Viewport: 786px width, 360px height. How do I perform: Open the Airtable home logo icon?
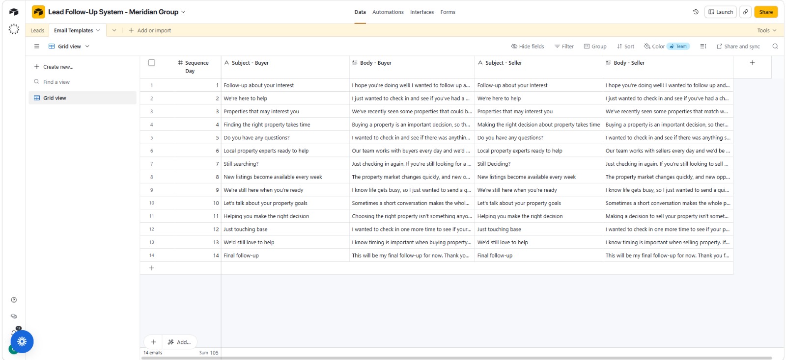tap(14, 12)
